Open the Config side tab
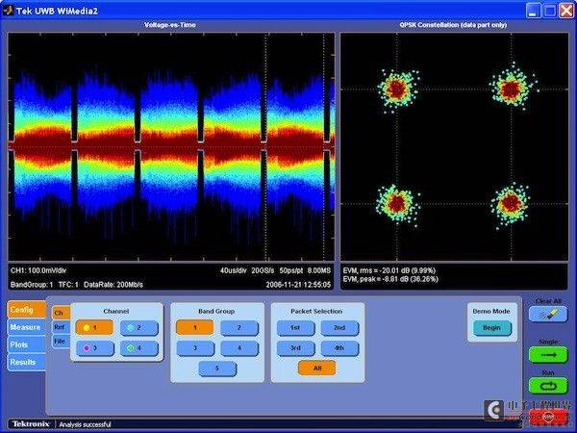The image size is (577, 433). [27, 310]
